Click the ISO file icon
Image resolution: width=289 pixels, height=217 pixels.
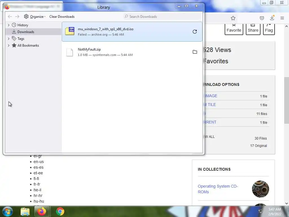pyautogui.click(x=70, y=31)
